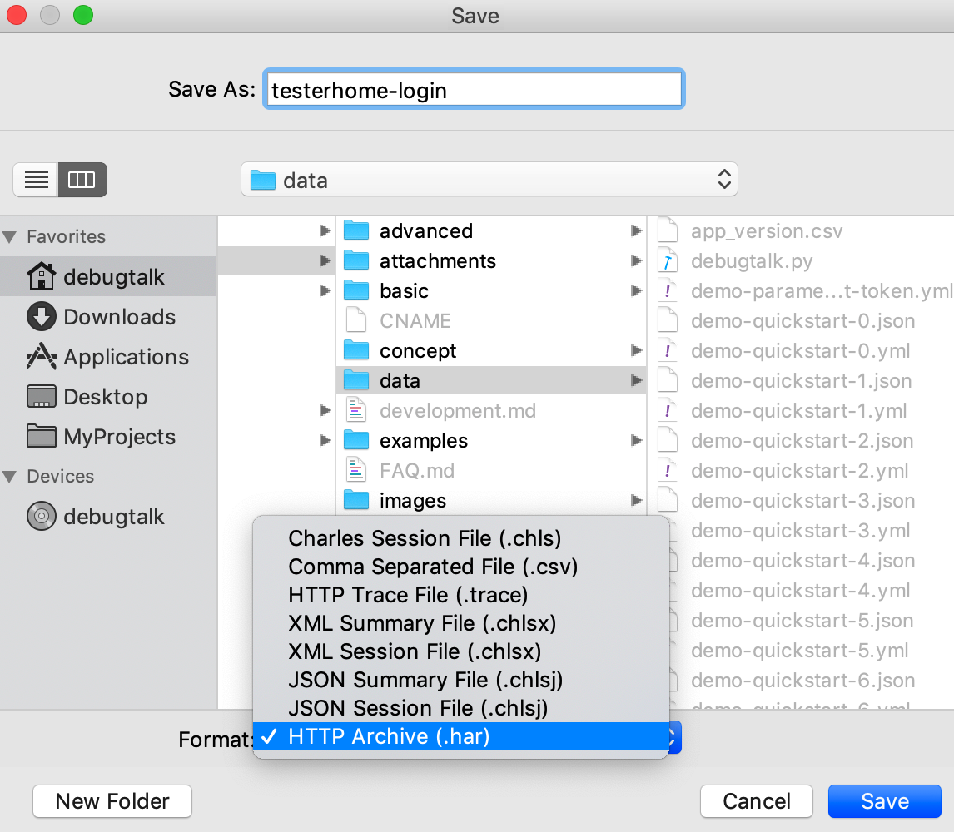
Task: Collapse the Favorites section
Action: click(10, 237)
